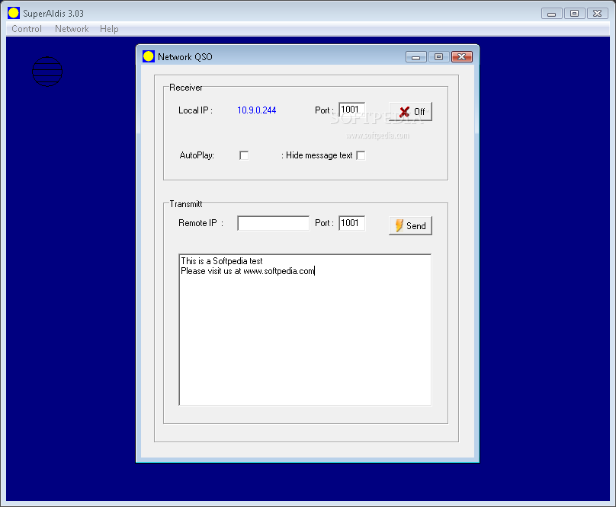Click the "This is a Softpedia test" line
The height and width of the screenshot is (507, 616).
[222, 261]
